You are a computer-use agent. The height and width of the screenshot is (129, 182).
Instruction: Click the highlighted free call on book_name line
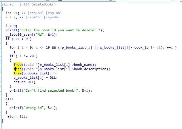[18, 65]
